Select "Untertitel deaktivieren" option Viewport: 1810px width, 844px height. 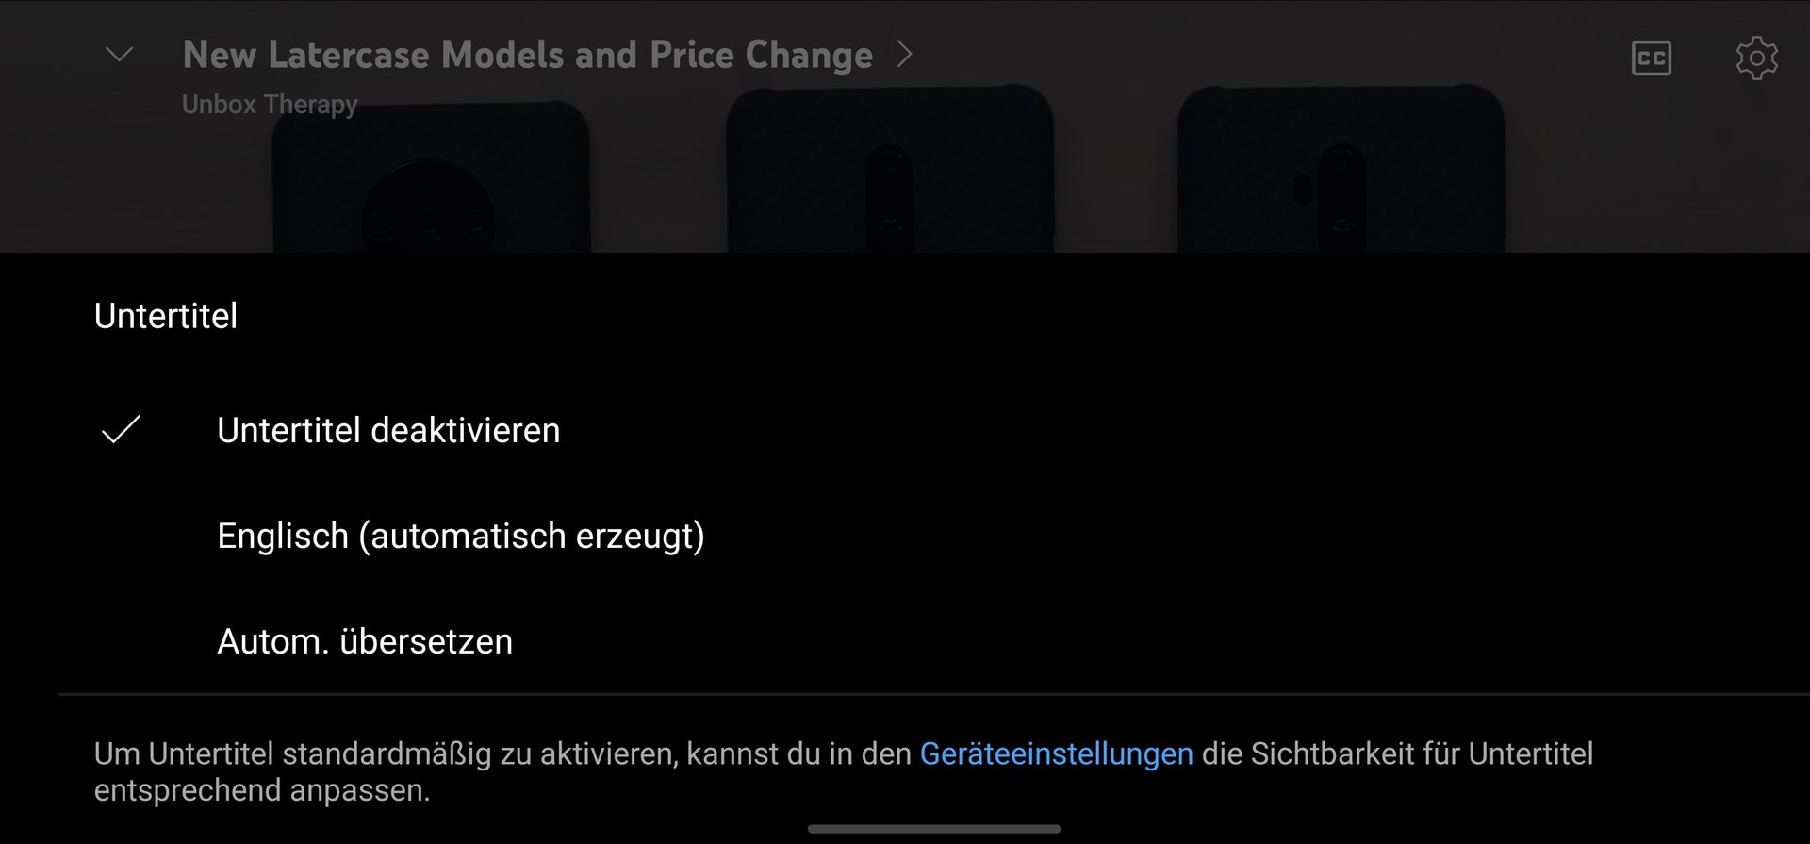click(388, 430)
